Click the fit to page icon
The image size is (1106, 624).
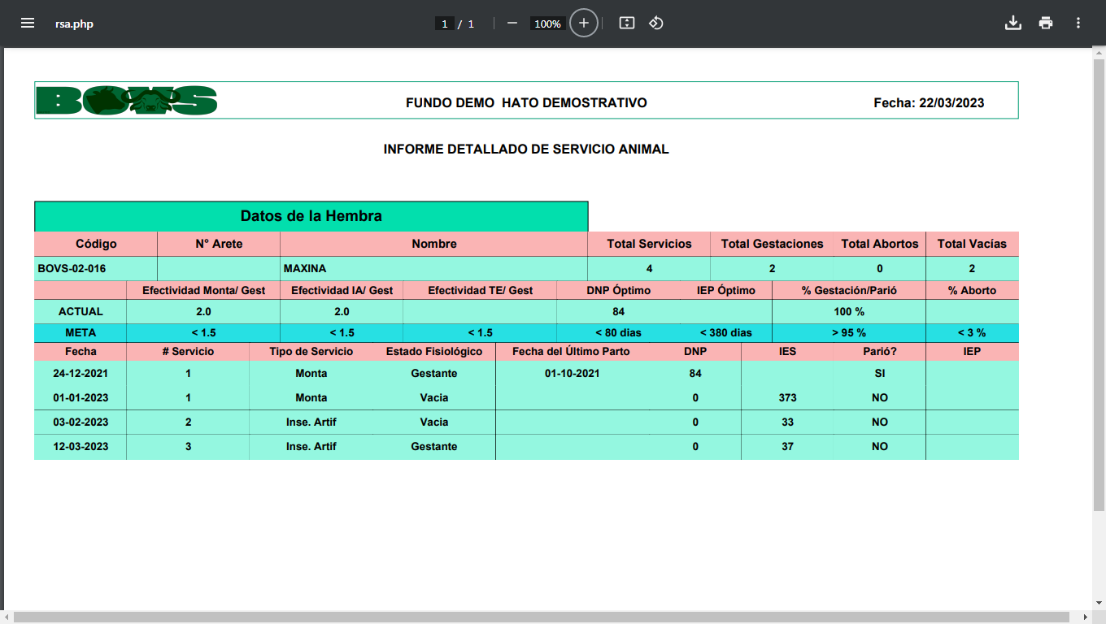[x=626, y=24]
